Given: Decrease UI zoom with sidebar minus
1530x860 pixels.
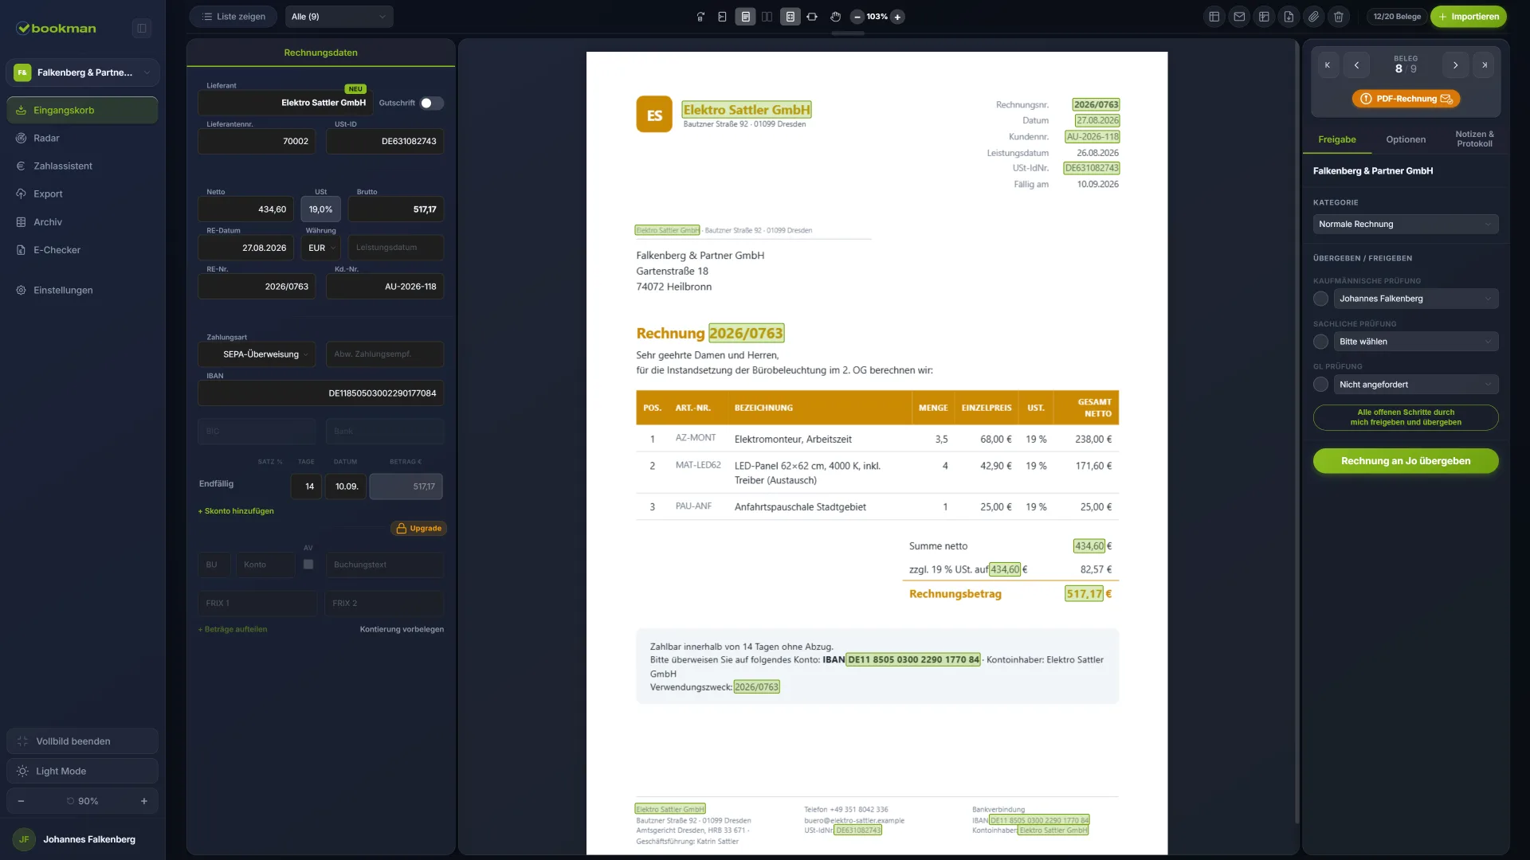Looking at the screenshot, I should coord(21,801).
